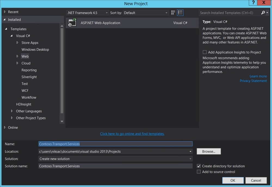This screenshot has width=272, height=187.
Task: Focus the Search Installed Templates box
Action: click(x=230, y=13)
